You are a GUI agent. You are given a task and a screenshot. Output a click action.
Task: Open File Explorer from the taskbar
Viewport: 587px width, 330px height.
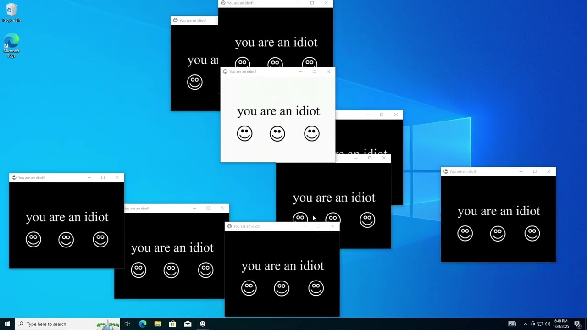coord(158,324)
